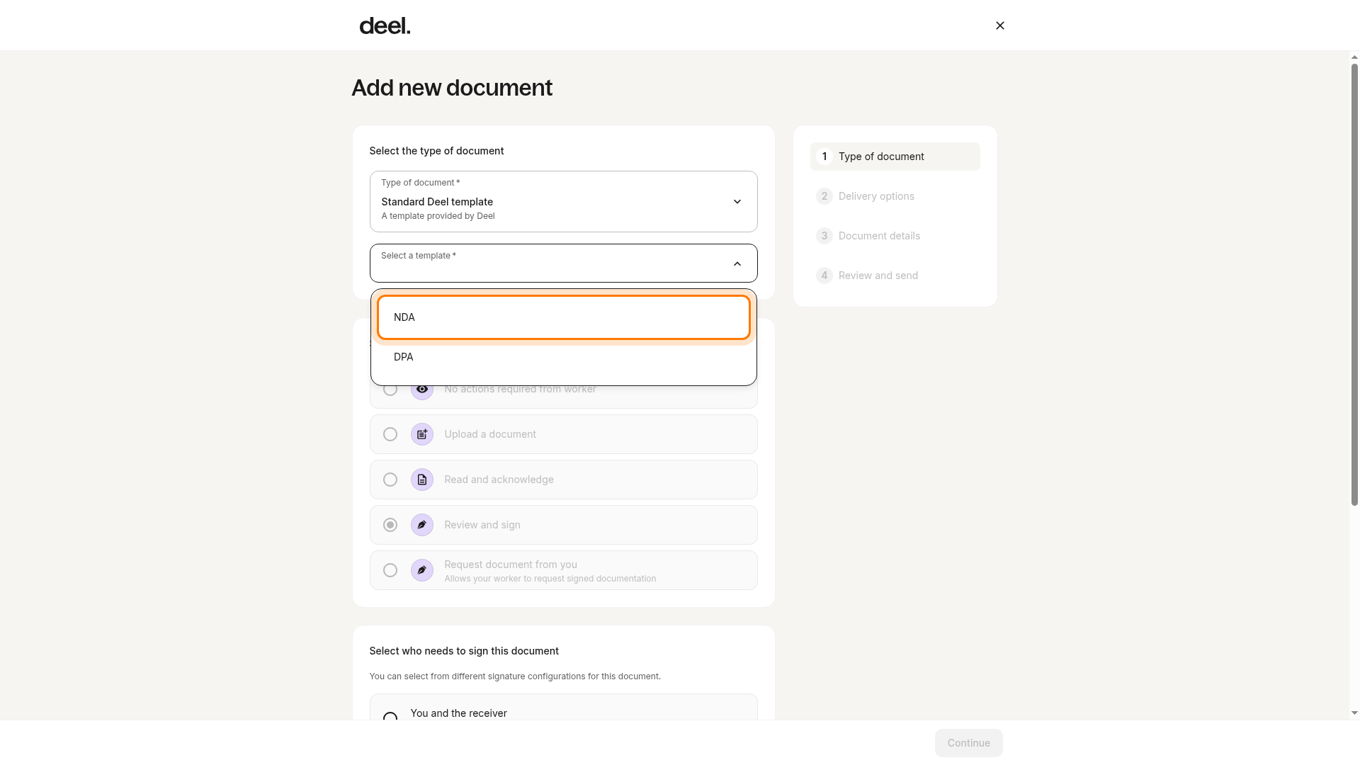Click the Read and acknowledge document icon

pos(421,480)
